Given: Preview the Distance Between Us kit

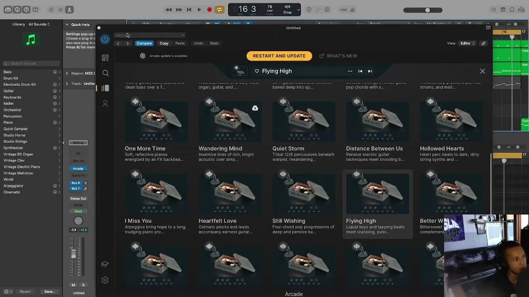Looking at the screenshot, I should 357,101.
